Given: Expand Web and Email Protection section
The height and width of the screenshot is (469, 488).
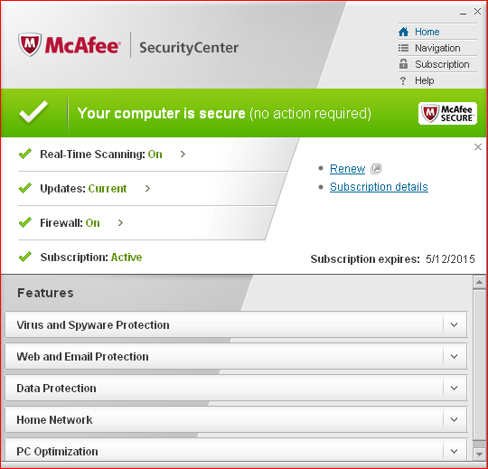Looking at the screenshot, I should 454,356.
